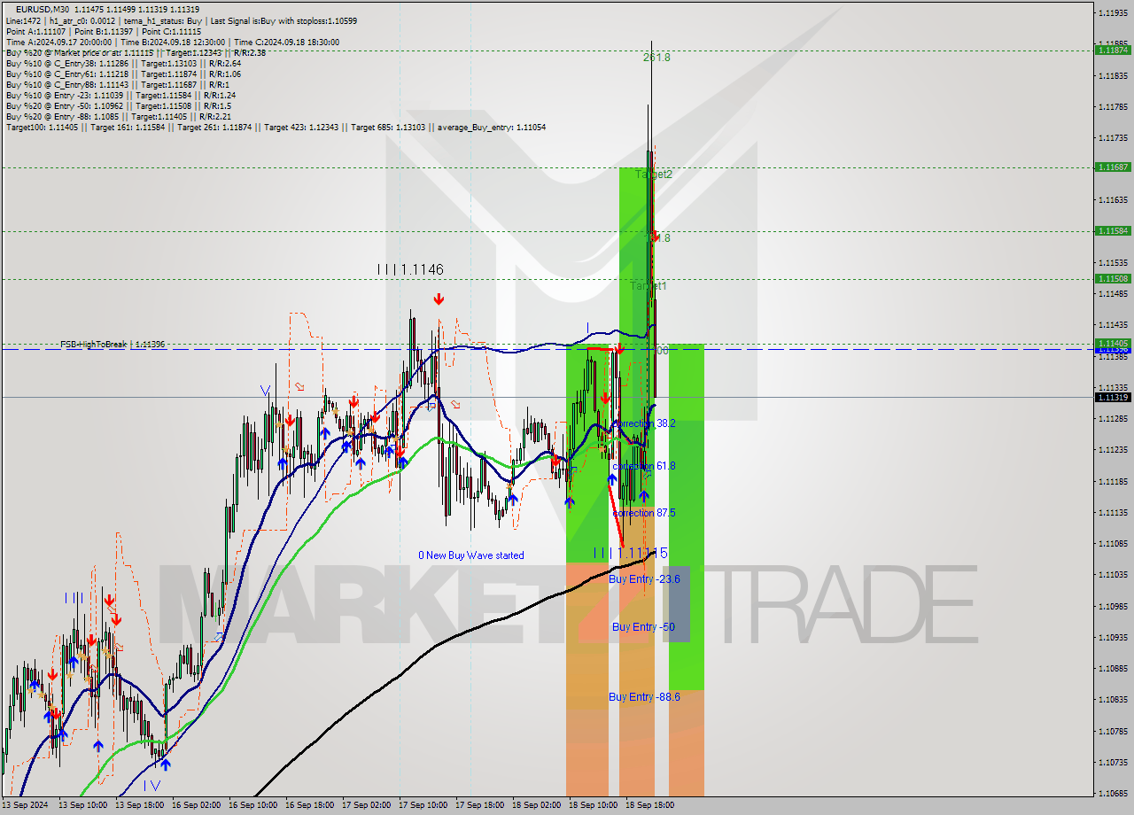Click the 1.11035 price axis label
This screenshot has height=815, width=1134.
click(1114, 574)
